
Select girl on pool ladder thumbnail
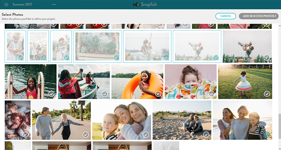(x=30, y=81)
